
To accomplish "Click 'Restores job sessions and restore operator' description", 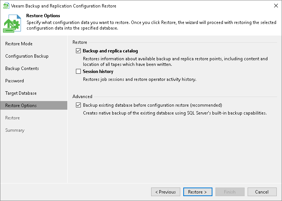I will [x=140, y=79].
